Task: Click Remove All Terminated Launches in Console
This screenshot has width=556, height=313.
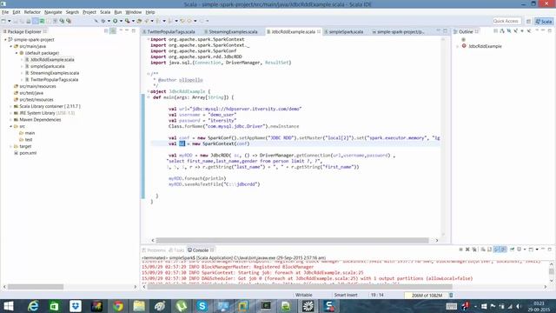Action: click(x=474, y=250)
